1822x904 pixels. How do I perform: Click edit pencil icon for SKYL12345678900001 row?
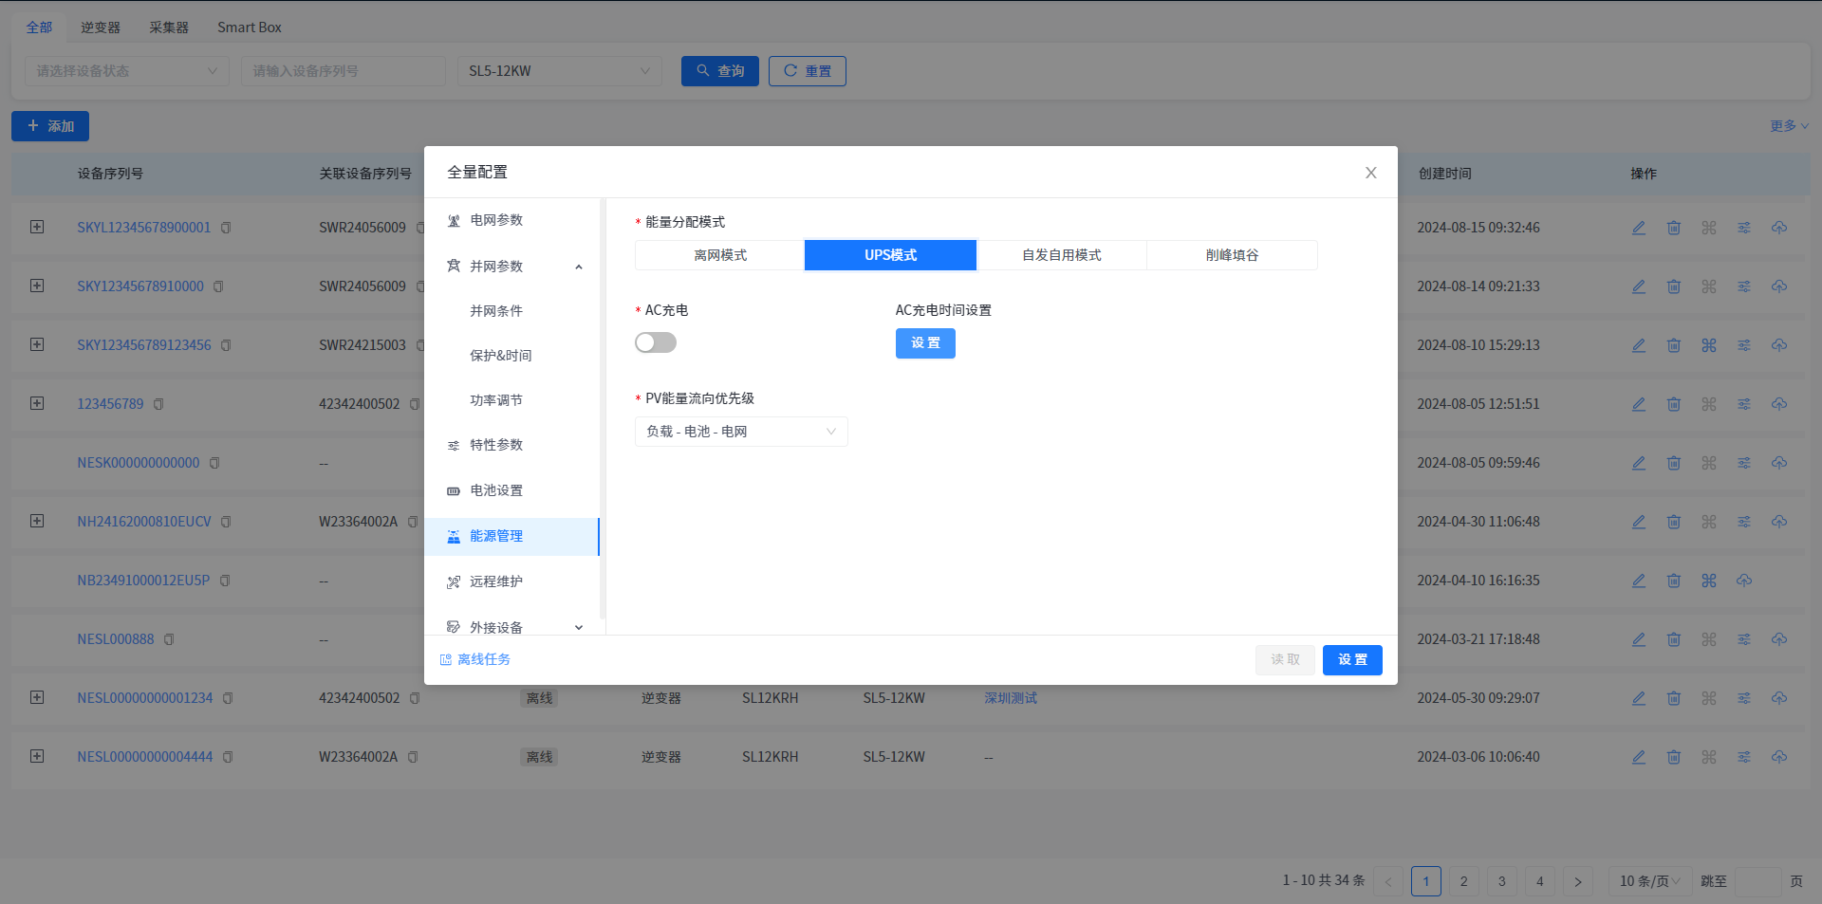point(1639,228)
